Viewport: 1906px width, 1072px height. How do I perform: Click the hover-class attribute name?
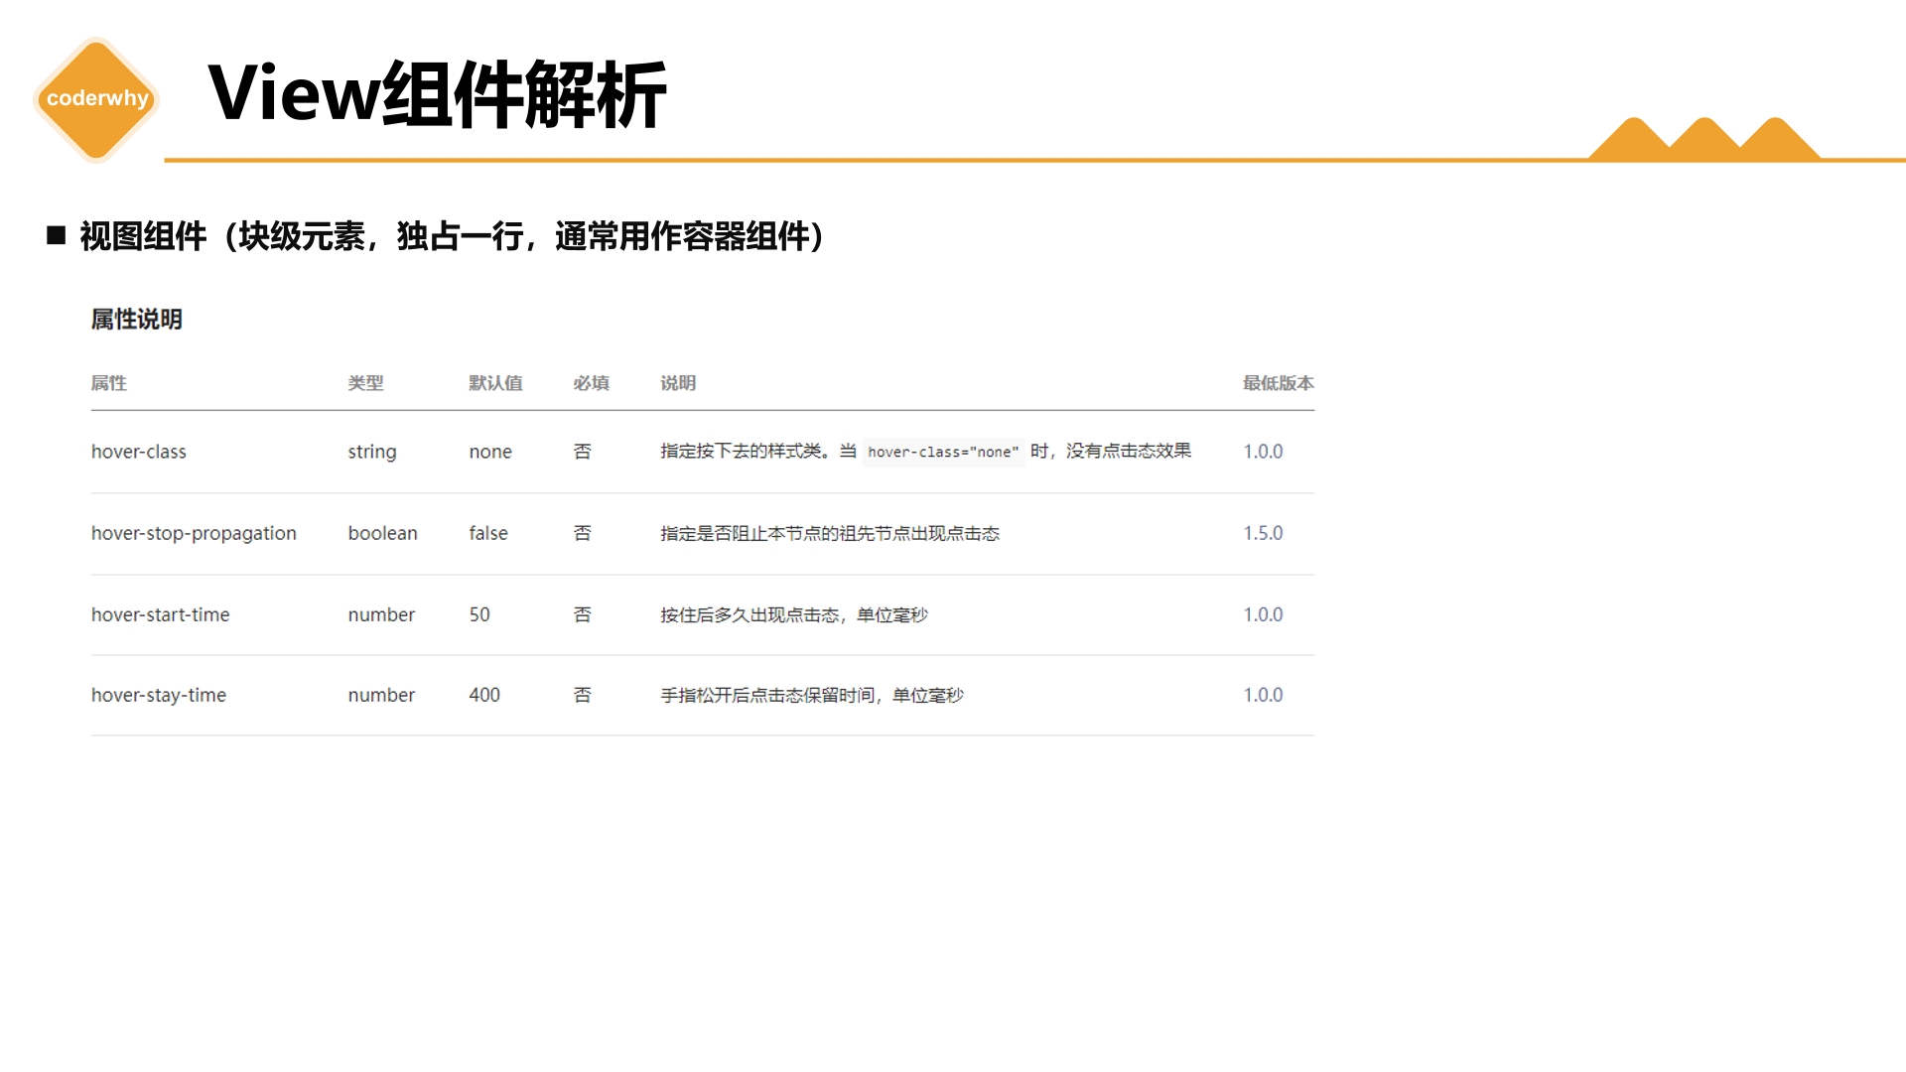point(139,452)
